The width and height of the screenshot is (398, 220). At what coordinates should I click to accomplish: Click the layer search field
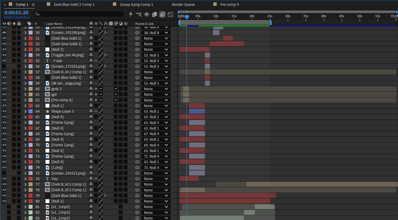pos(78,14)
